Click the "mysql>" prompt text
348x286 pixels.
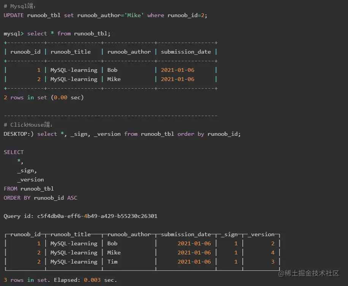point(14,33)
